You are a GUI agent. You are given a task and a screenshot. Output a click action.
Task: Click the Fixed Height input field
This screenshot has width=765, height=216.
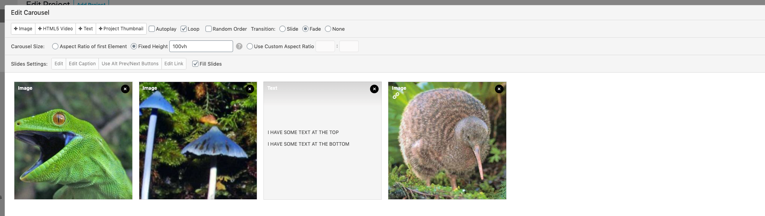[x=201, y=46]
